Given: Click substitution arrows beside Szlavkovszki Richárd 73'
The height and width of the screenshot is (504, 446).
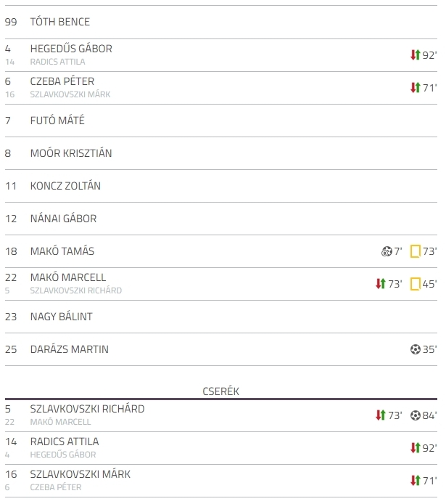Looking at the screenshot, I should click(x=381, y=415).
